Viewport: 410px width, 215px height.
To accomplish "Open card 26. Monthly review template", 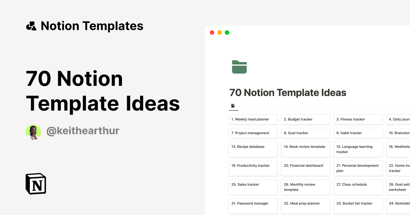I will coord(306,187).
